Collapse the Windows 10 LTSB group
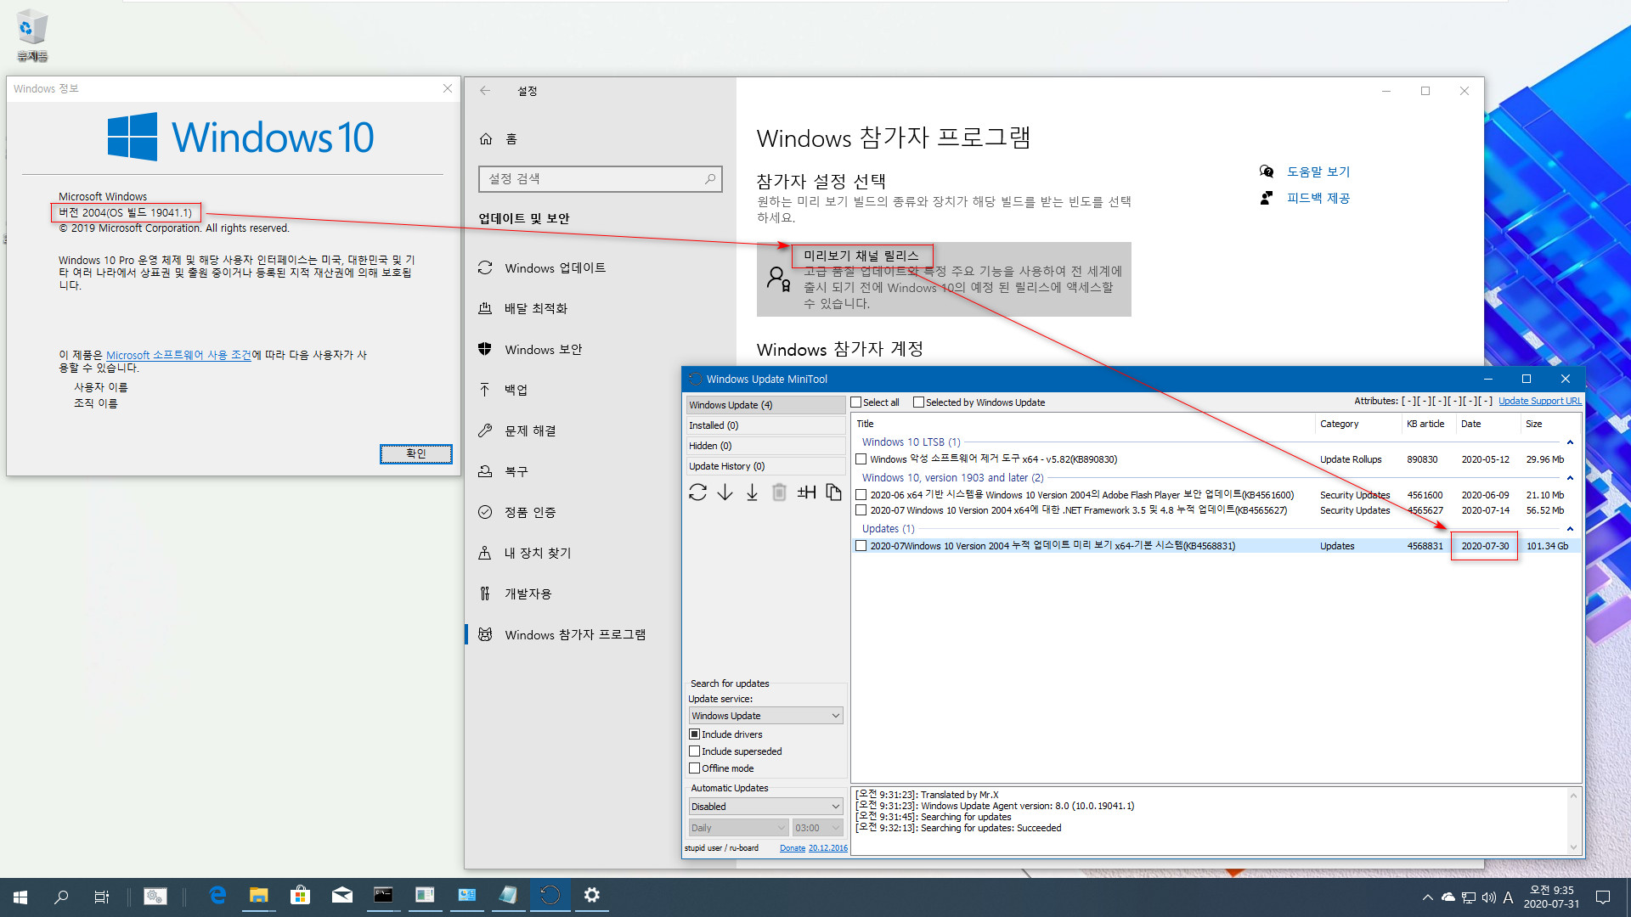The width and height of the screenshot is (1631, 917). 1570,442
